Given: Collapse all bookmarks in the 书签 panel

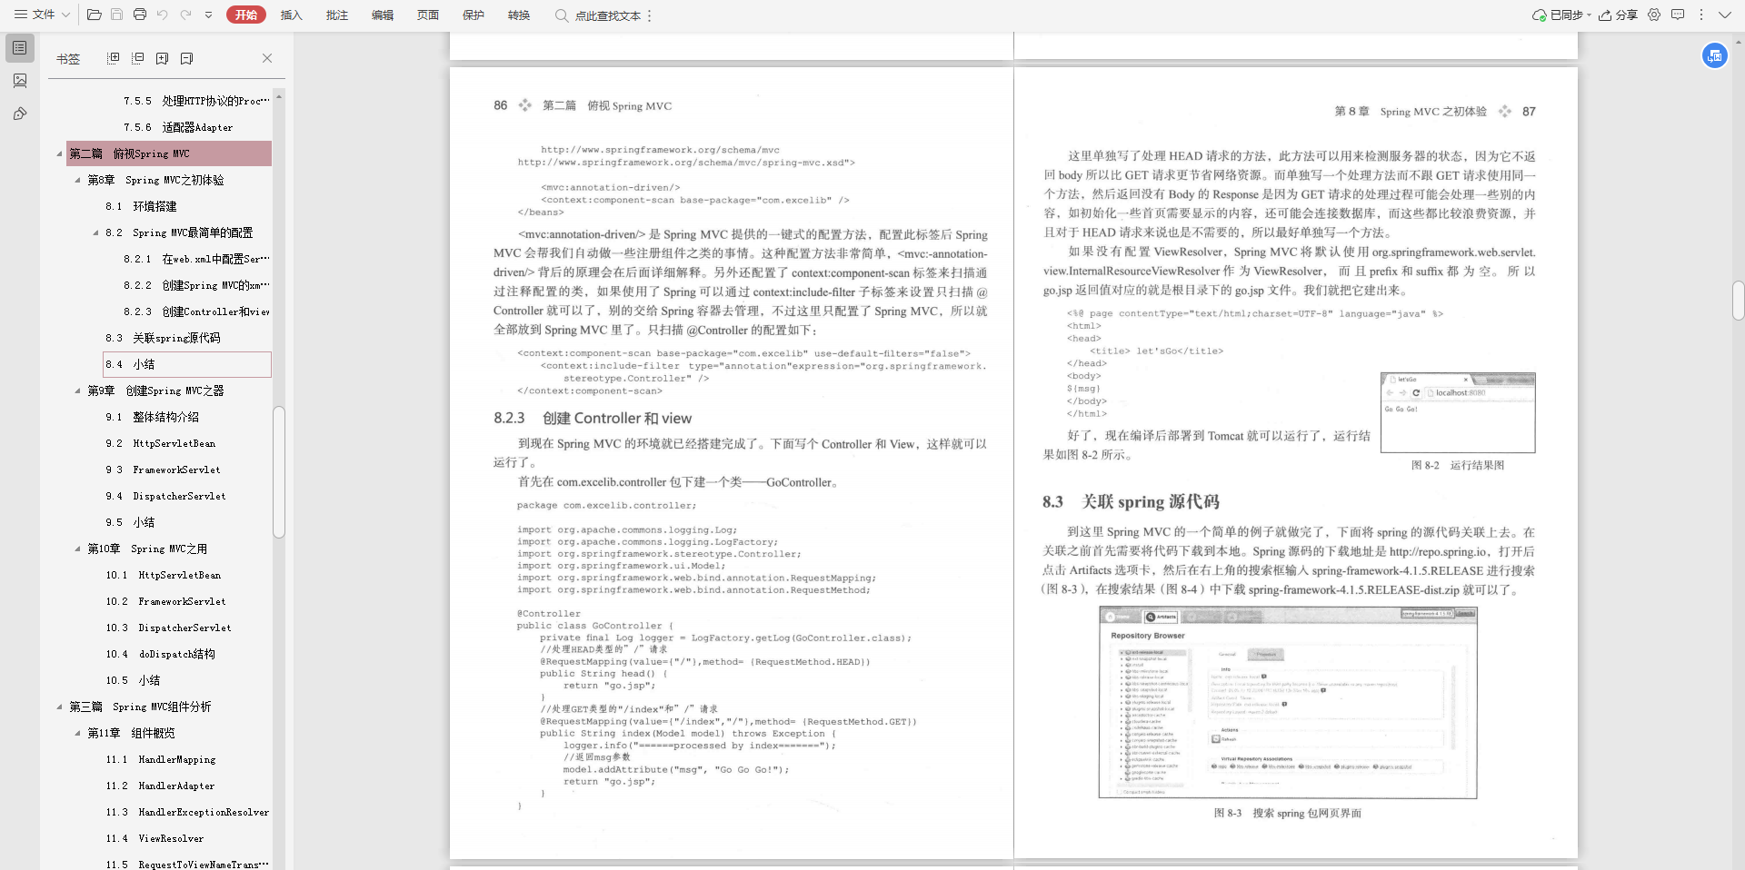Looking at the screenshot, I should click(x=137, y=58).
